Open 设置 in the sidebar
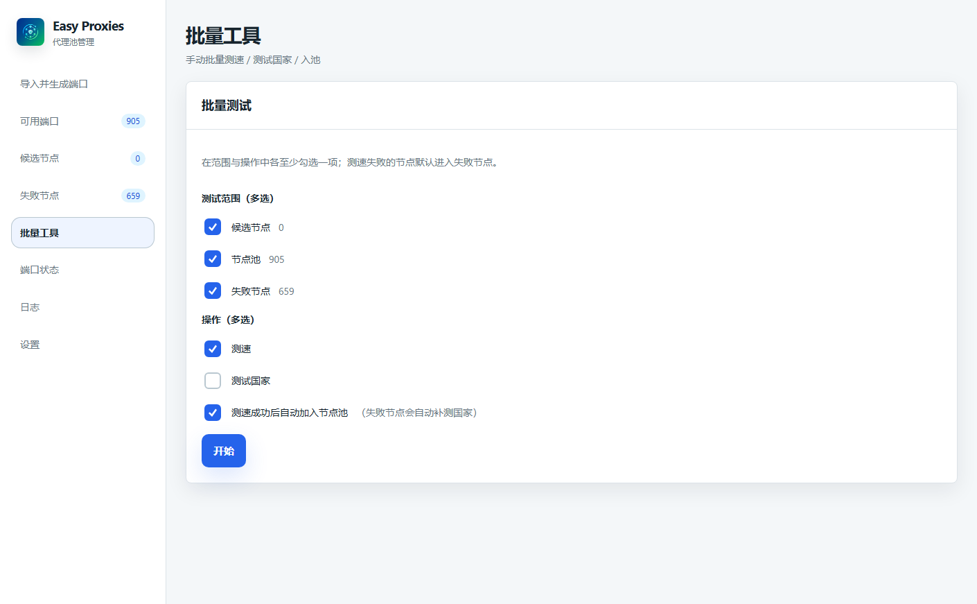The image size is (977, 604). 82,345
